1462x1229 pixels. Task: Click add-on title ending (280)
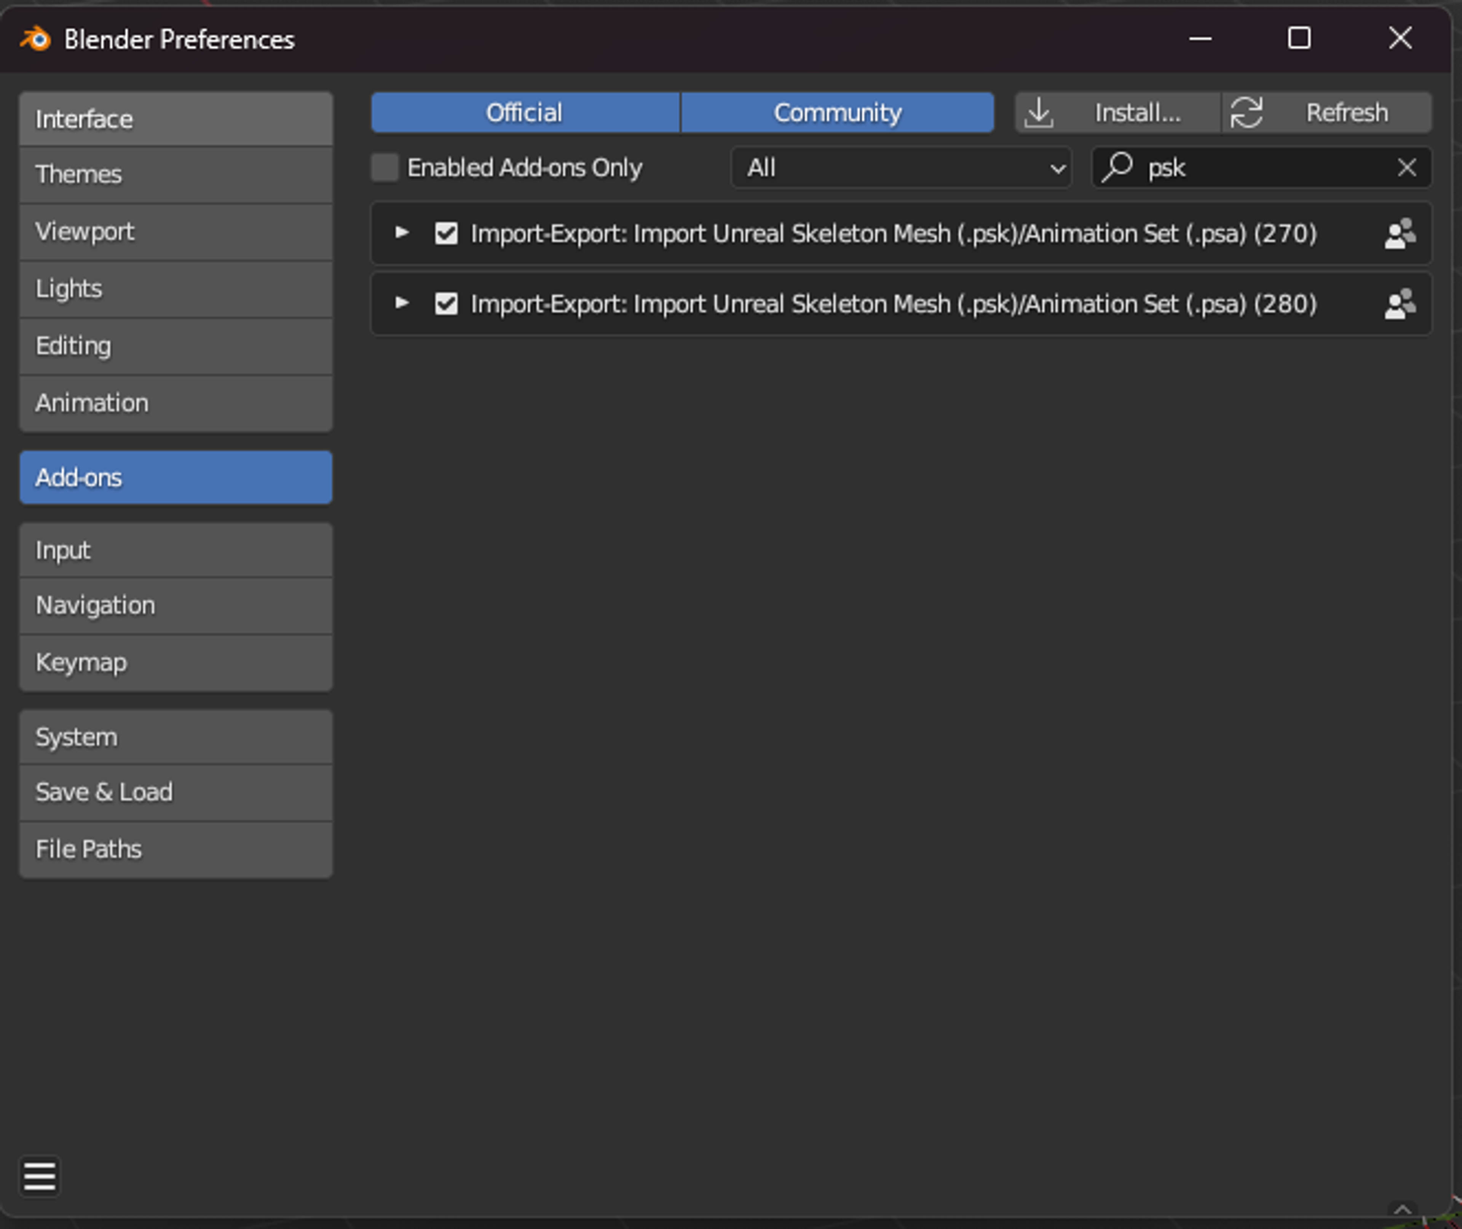(894, 305)
